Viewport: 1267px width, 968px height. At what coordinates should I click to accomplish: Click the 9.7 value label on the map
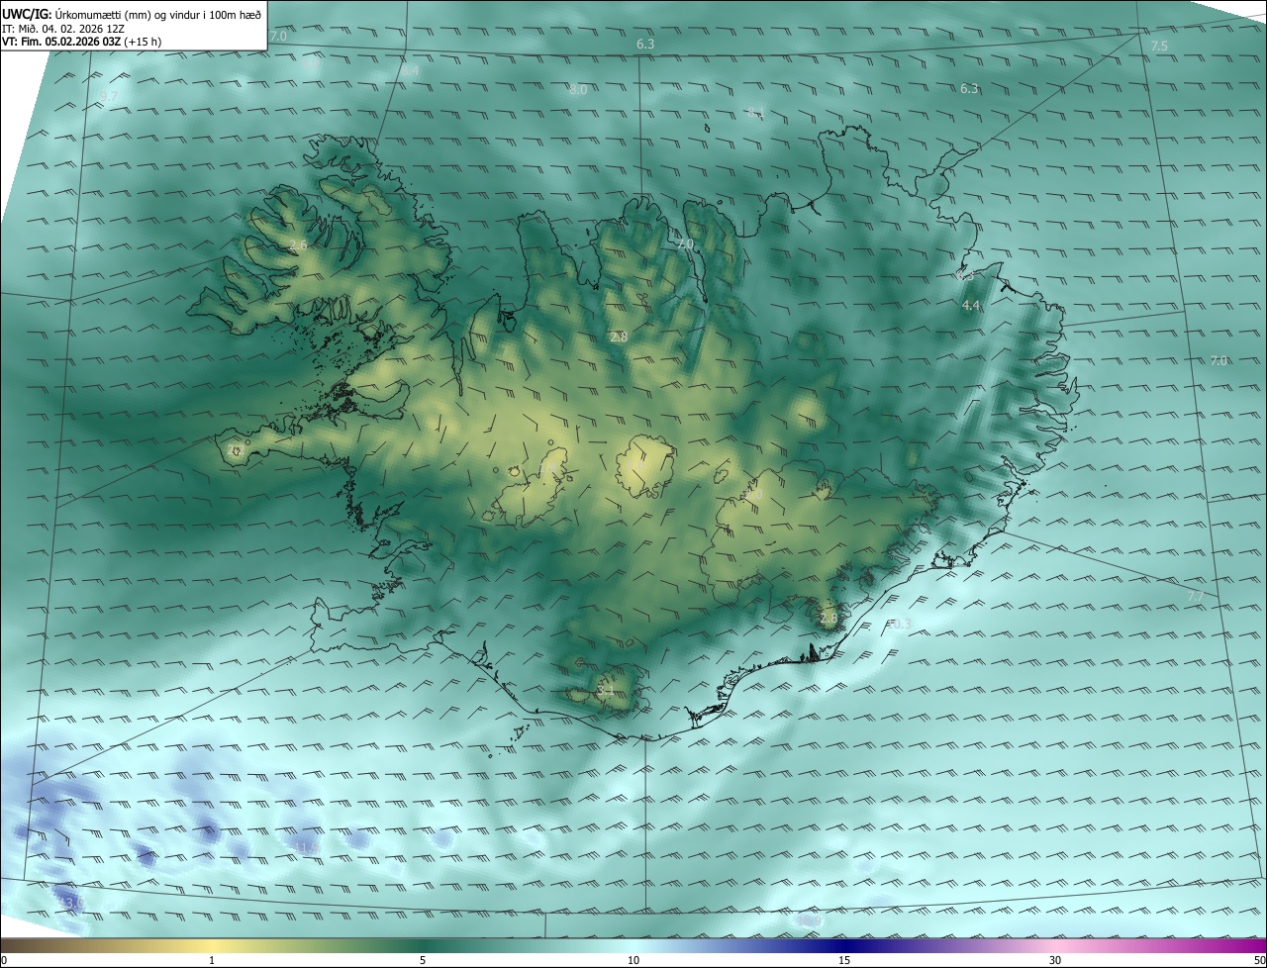coord(109,96)
